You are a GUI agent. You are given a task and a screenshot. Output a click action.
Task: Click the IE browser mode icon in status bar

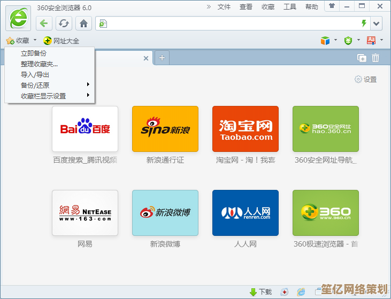301,292
